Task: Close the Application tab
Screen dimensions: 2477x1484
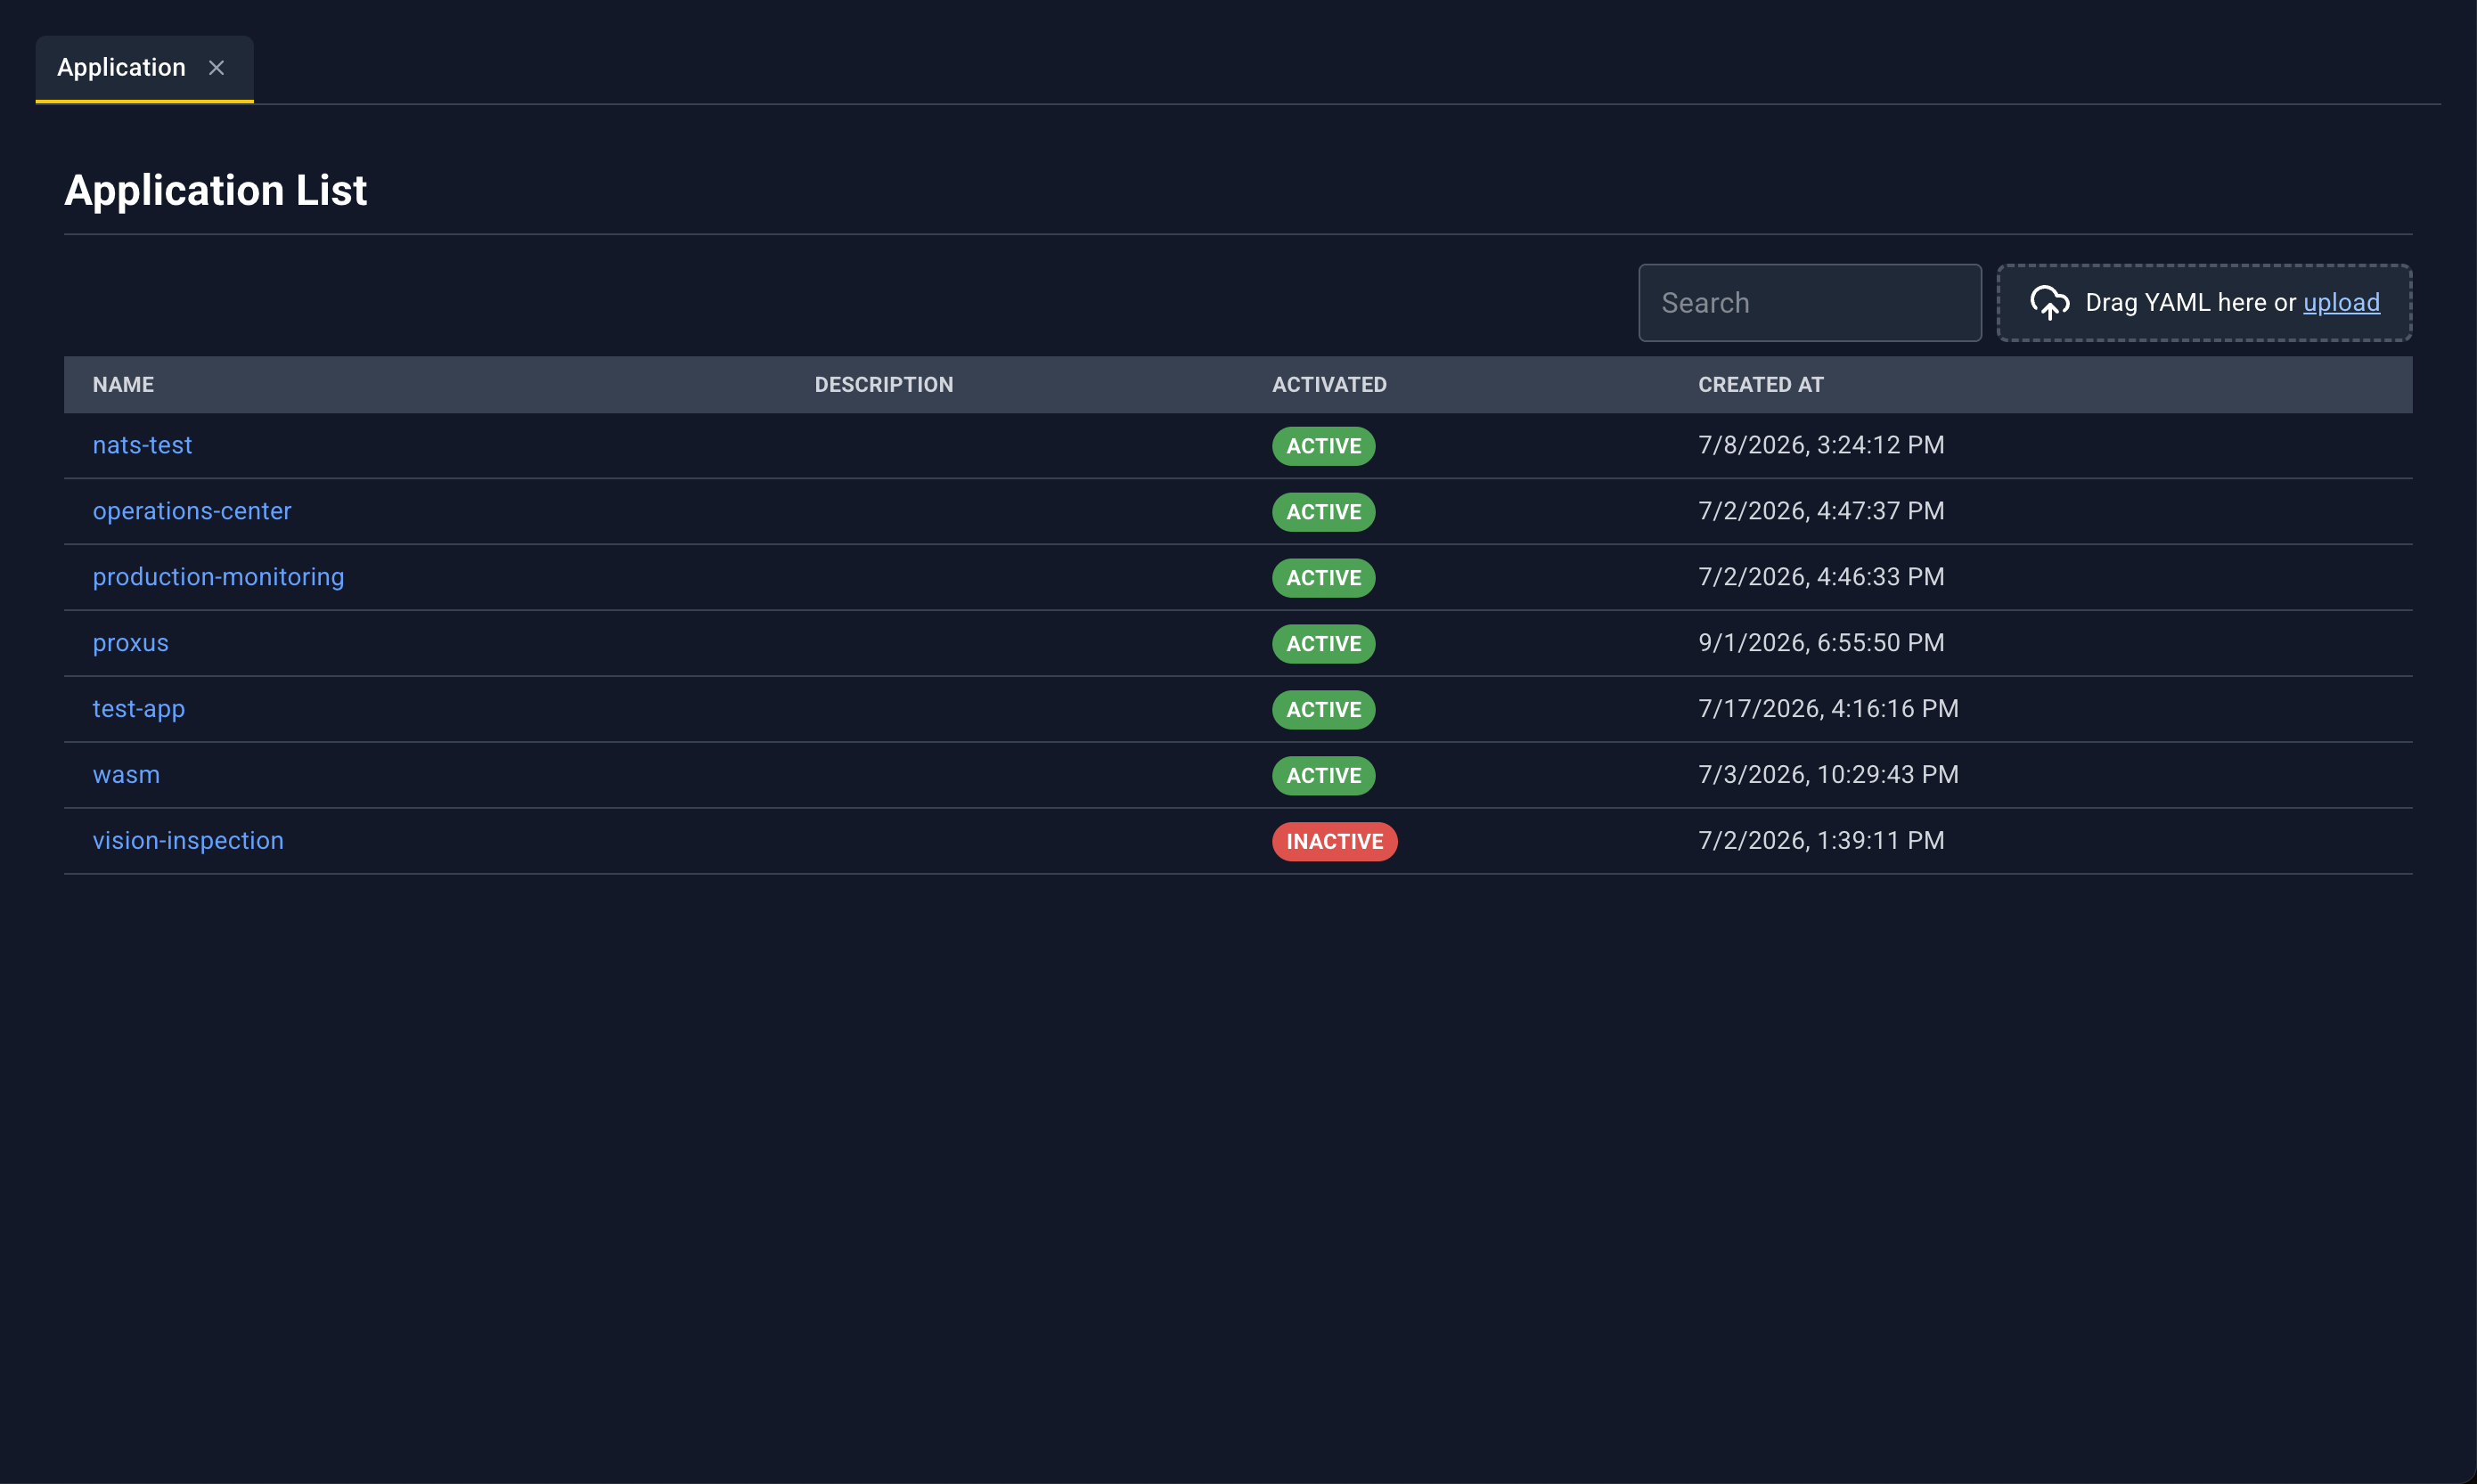Action: (216, 68)
